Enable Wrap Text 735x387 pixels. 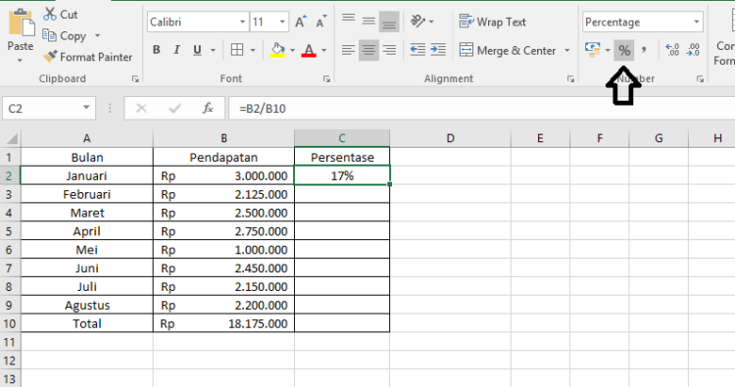coord(493,22)
